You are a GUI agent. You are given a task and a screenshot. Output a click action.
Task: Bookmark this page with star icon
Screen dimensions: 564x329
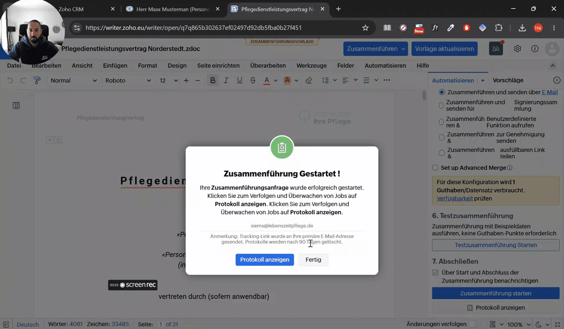coord(365,28)
